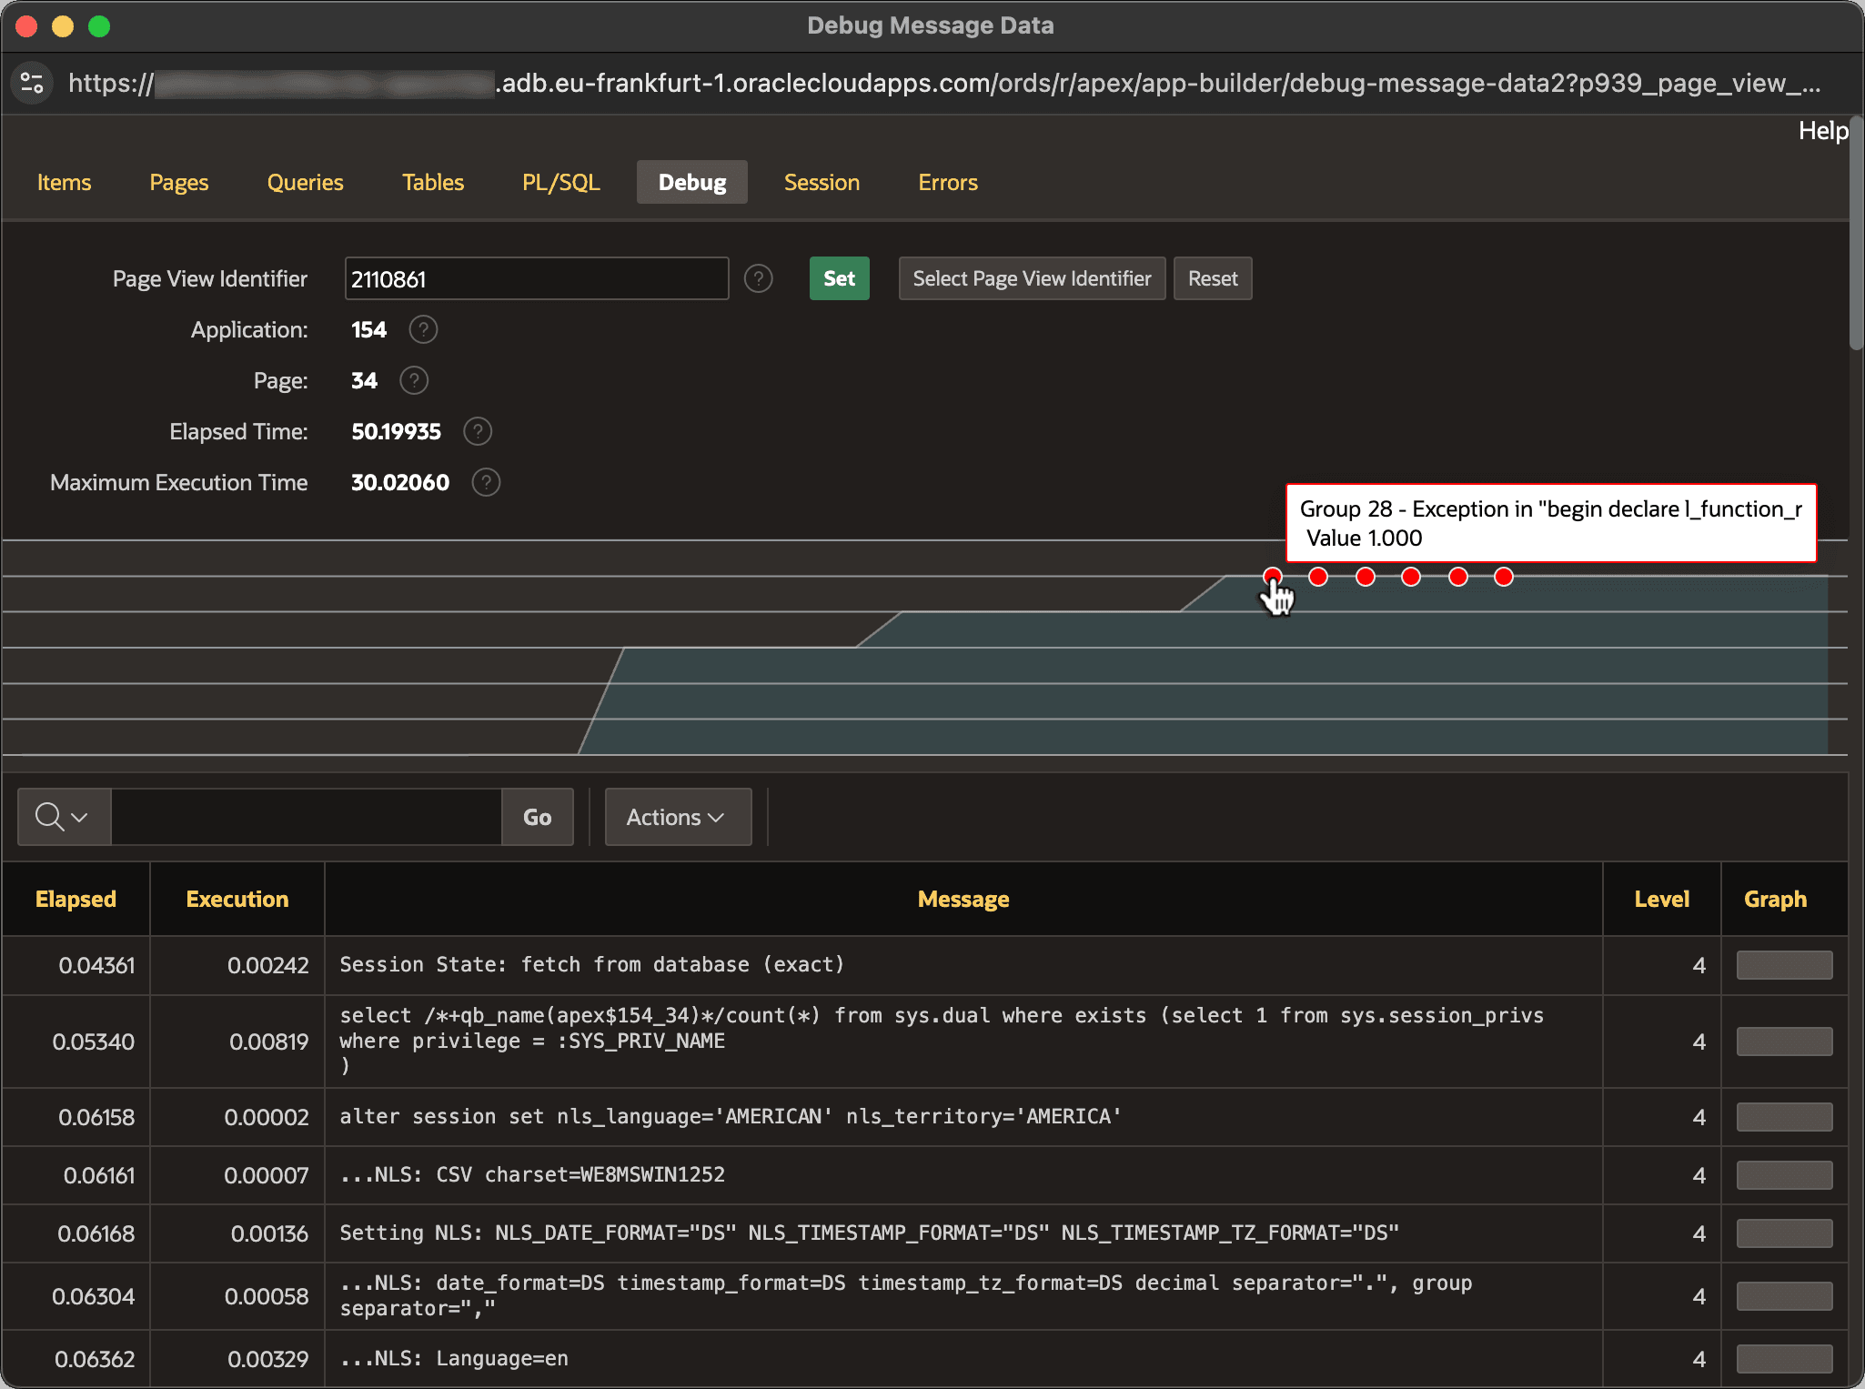Click the third red exception marker on chart

coord(1366,577)
